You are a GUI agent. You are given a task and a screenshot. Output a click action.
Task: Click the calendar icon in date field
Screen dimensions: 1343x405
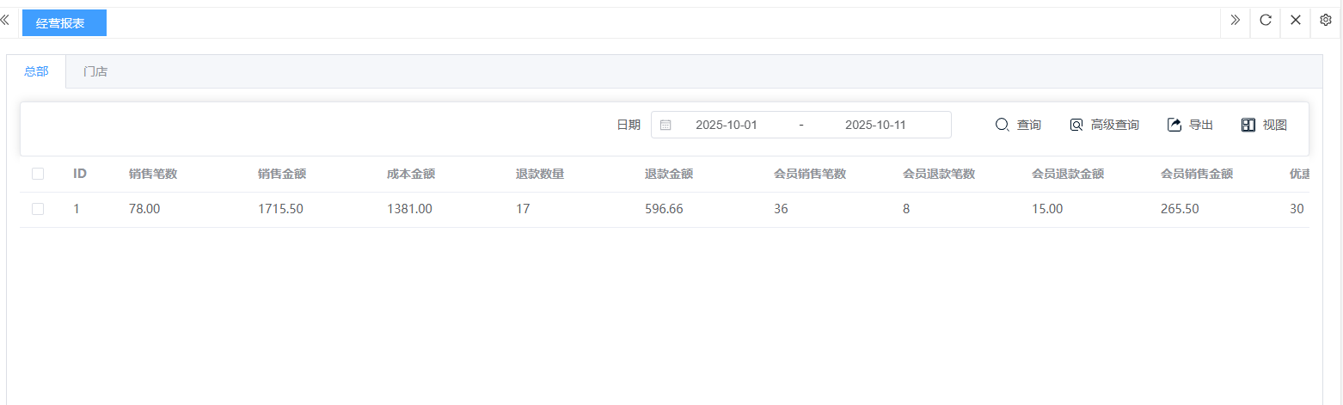click(x=665, y=125)
